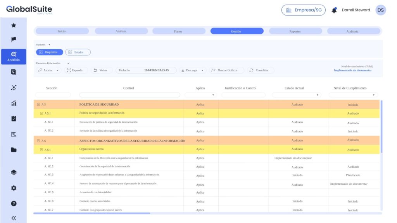Viewport: 397px width, 223px height.
Task: Open the flag icon in sidebar
Action: click(14, 39)
